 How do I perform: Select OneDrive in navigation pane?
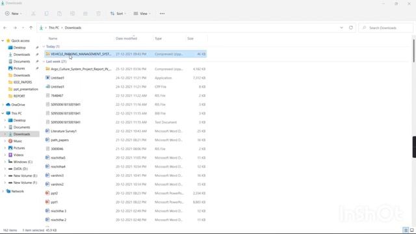18,105
